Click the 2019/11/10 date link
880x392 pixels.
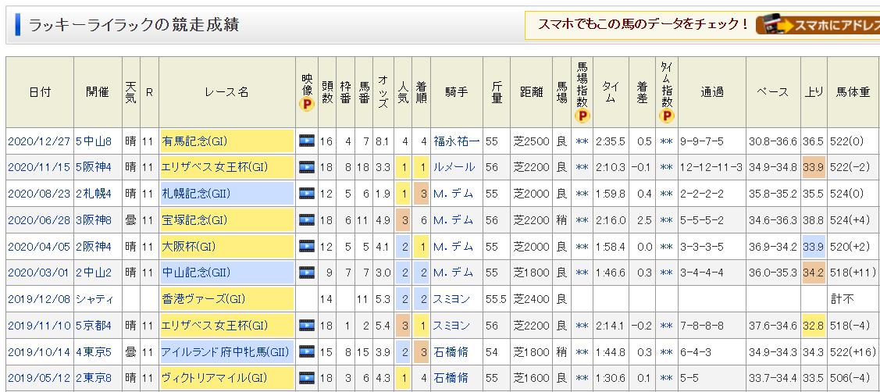pos(39,326)
